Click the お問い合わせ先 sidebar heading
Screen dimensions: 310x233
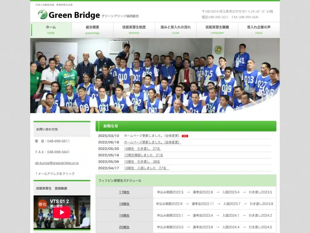click(x=47, y=129)
